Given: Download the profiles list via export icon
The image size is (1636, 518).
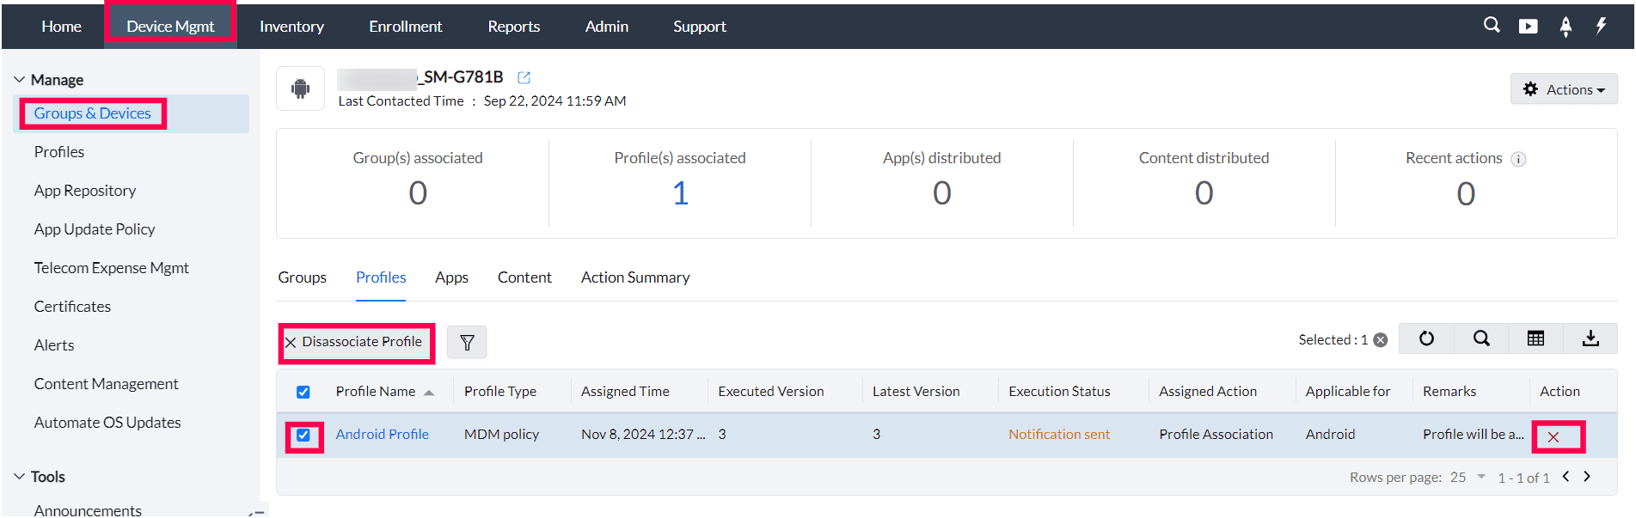Looking at the screenshot, I should click(1590, 338).
